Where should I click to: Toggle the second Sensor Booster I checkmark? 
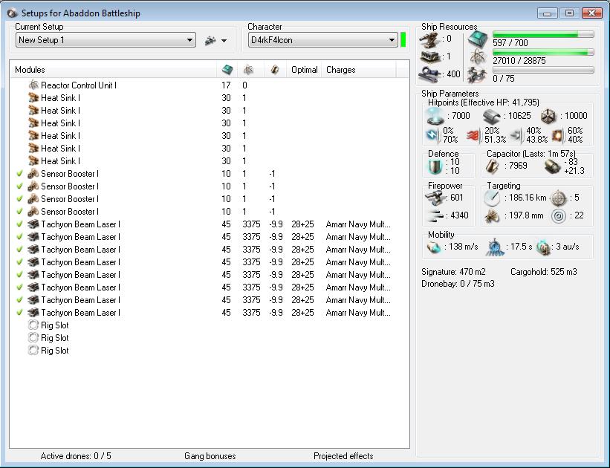tap(19, 186)
